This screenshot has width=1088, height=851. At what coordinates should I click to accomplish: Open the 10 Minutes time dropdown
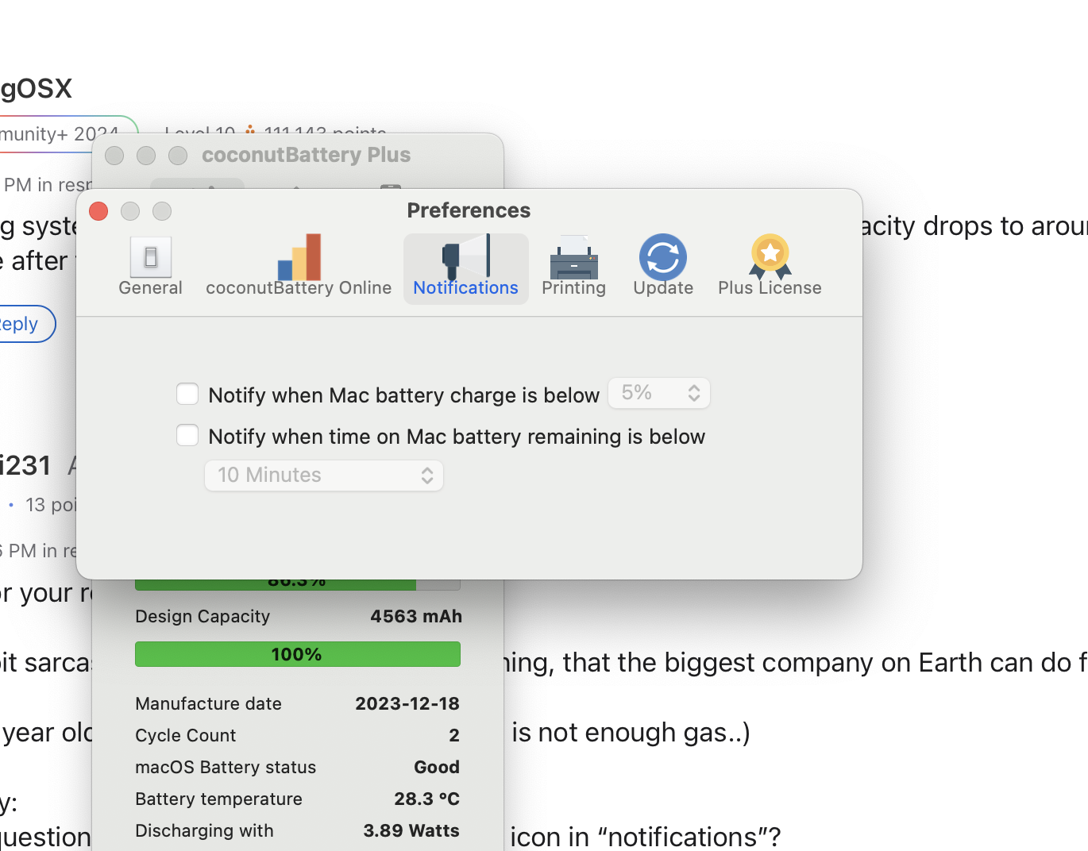324,476
